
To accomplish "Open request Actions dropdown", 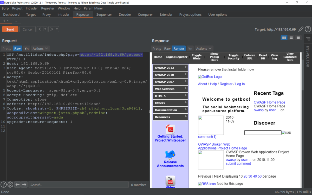I will [x=40, y=48].
